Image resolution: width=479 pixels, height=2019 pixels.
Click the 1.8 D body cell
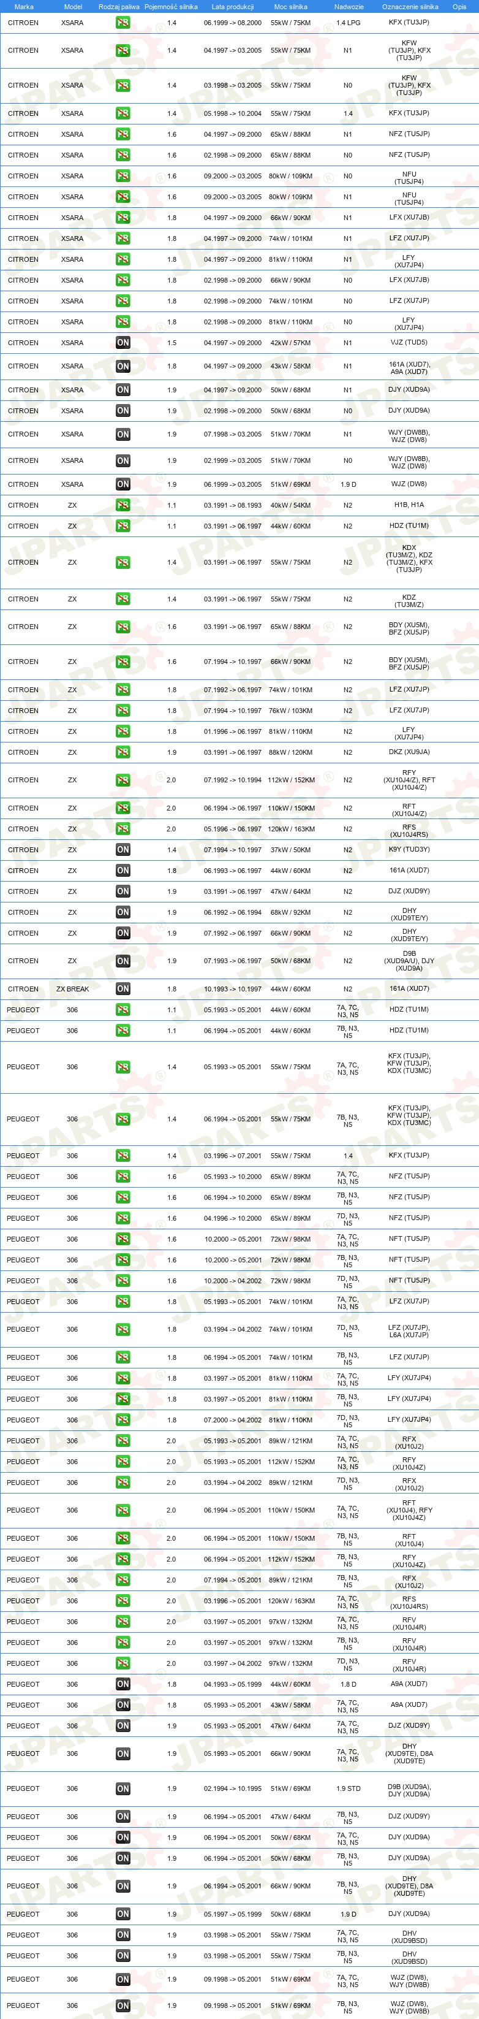(349, 1684)
